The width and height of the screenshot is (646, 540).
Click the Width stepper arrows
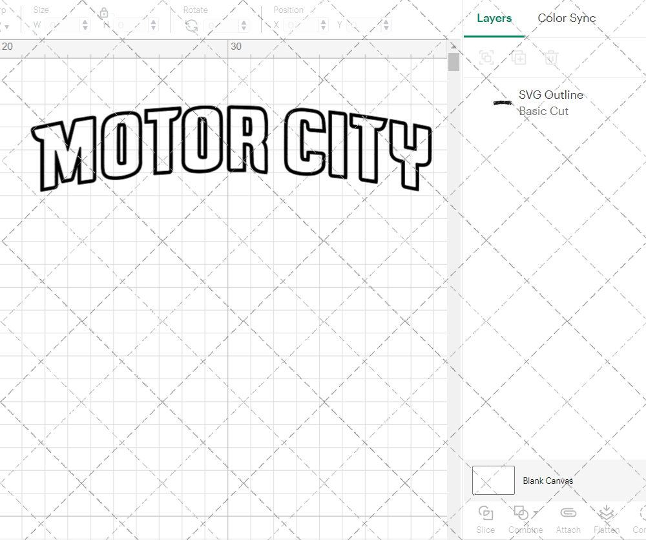pyautogui.click(x=85, y=26)
